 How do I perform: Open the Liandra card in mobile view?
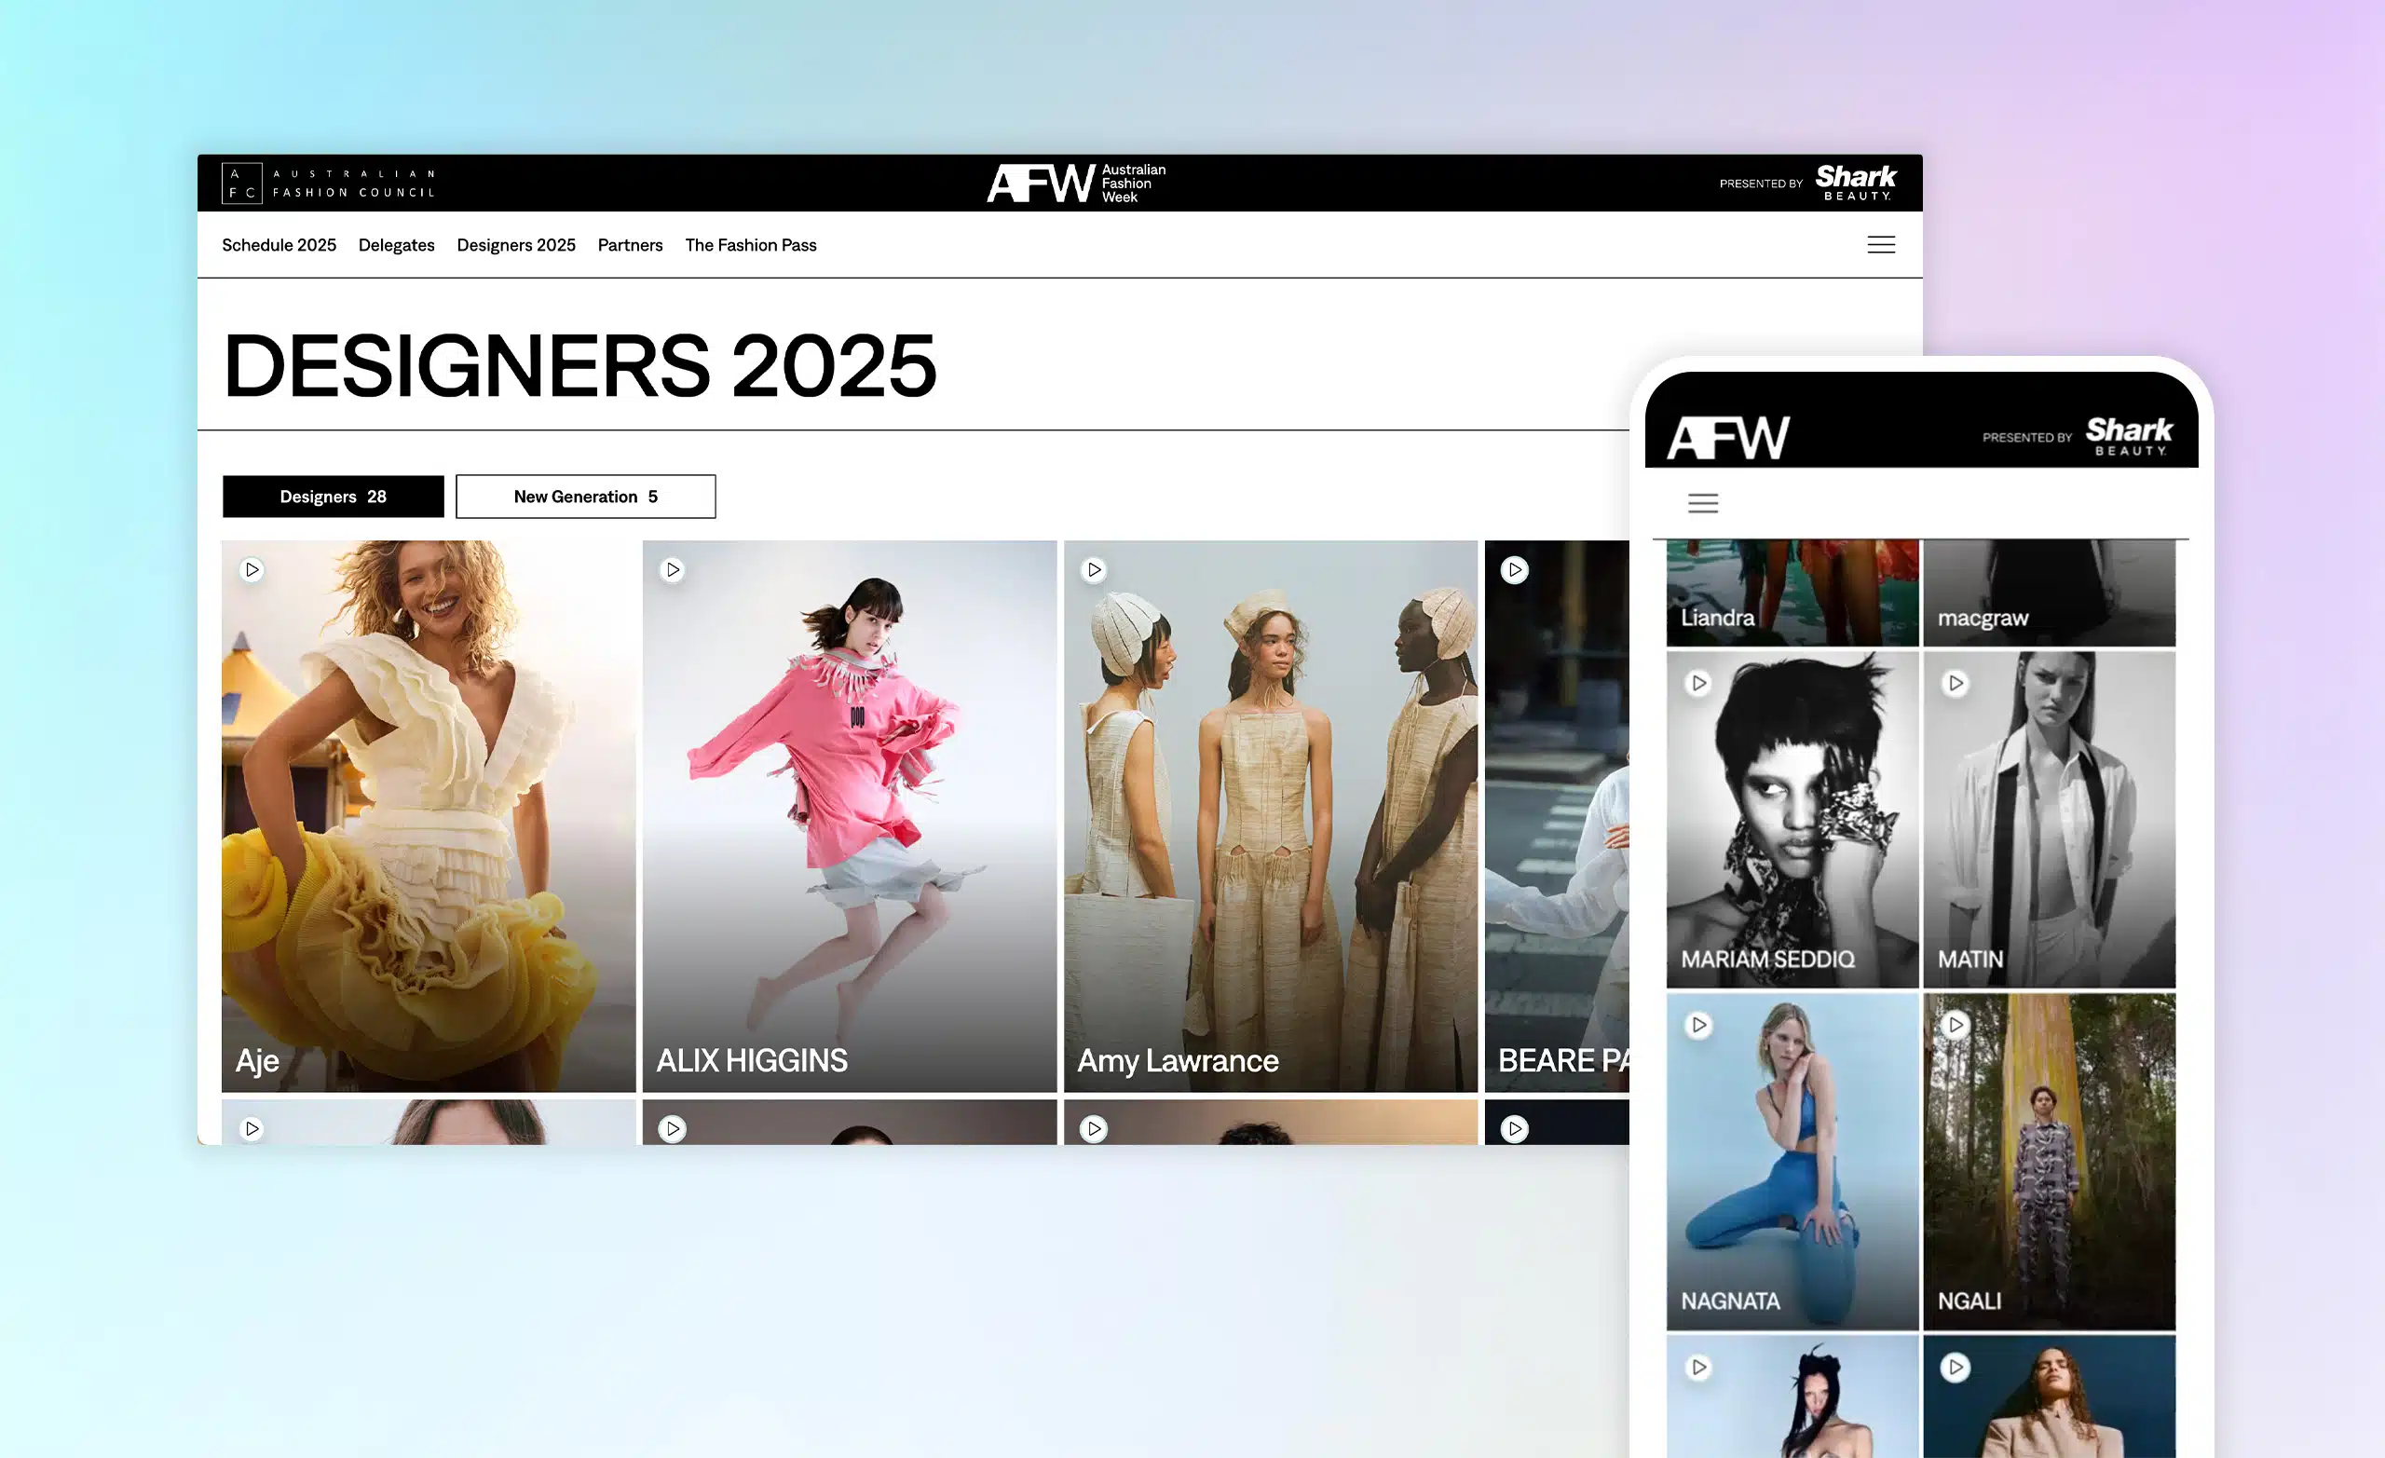[1792, 593]
